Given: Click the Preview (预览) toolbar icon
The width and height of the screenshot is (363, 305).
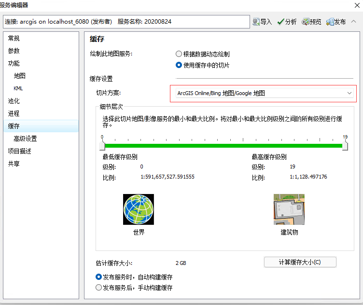Looking at the screenshot, I should pyautogui.click(x=306, y=22).
